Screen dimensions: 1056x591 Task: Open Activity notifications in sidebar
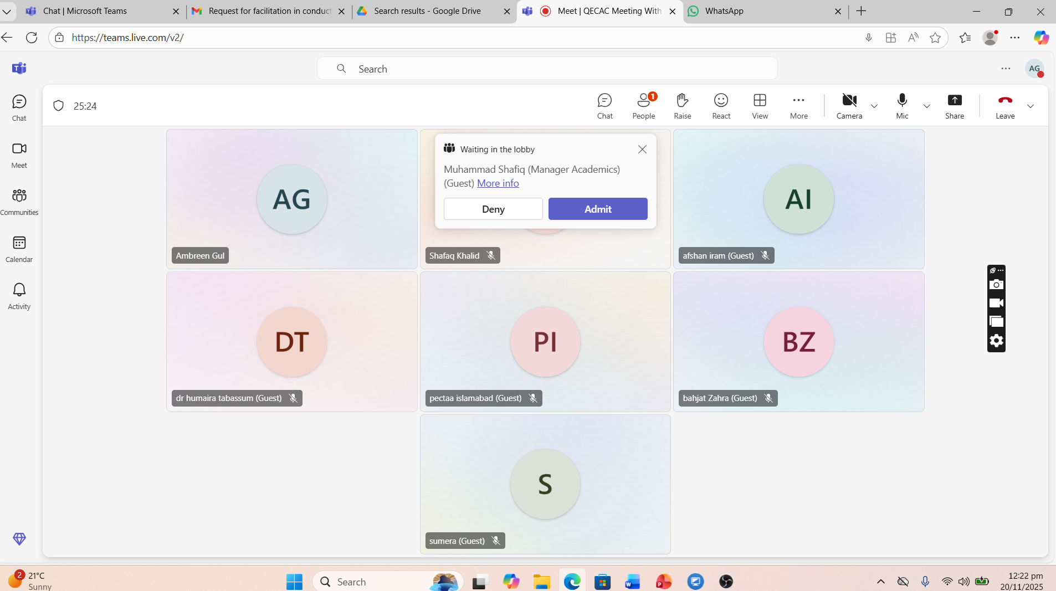click(x=19, y=296)
